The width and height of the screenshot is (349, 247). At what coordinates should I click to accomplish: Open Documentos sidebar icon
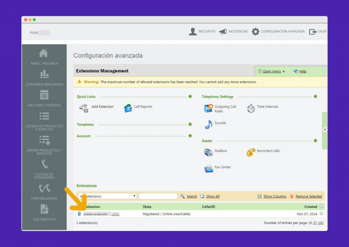tap(44, 209)
